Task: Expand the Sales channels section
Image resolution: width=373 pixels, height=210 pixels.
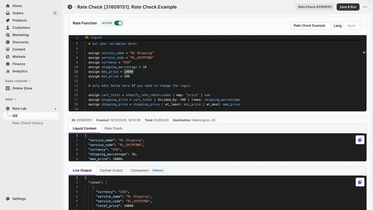Action: coord(18,81)
